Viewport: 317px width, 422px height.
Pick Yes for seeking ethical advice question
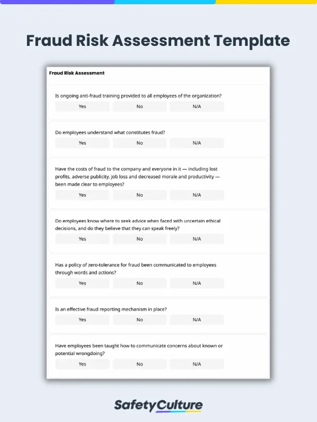click(x=82, y=239)
